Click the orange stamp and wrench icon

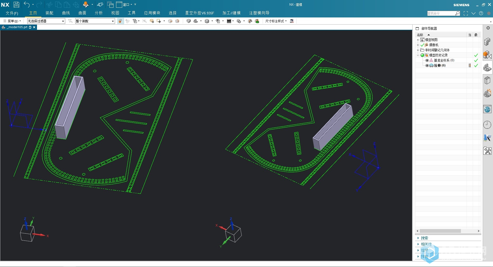pyautogui.click(x=86, y=4)
